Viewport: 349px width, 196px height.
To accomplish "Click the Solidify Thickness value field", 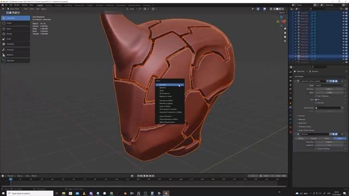I will click(x=329, y=89).
